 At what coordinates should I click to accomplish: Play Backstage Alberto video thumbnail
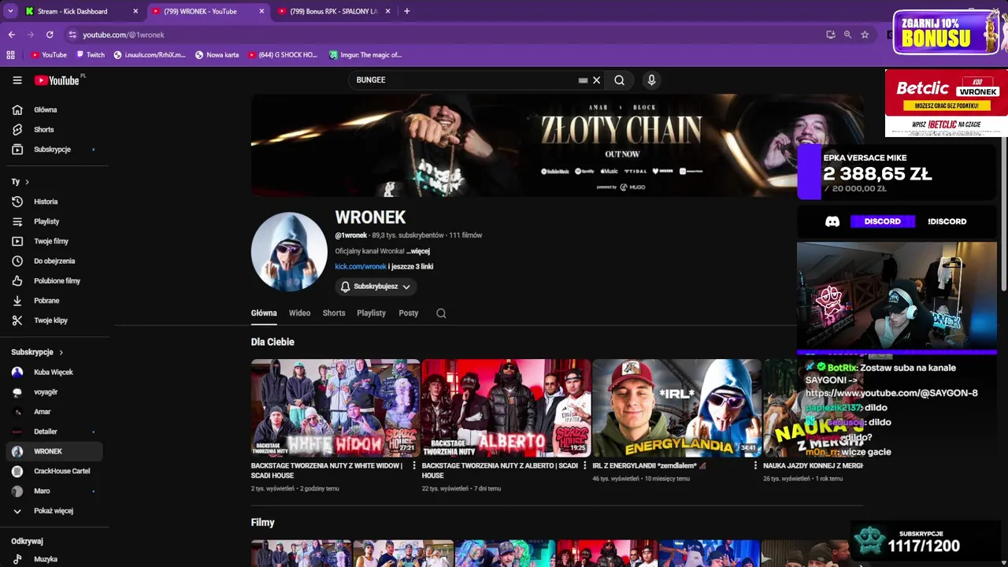506,408
